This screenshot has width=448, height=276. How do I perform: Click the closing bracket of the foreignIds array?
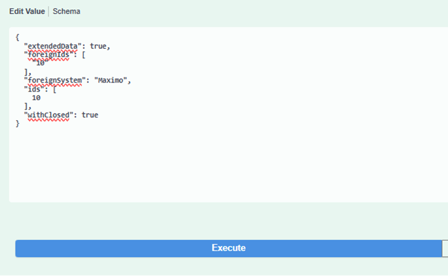tap(26, 72)
